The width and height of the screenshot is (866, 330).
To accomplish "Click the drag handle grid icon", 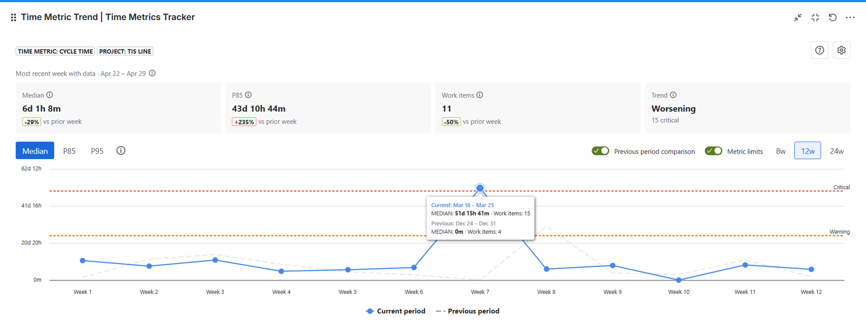I will point(14,17).
